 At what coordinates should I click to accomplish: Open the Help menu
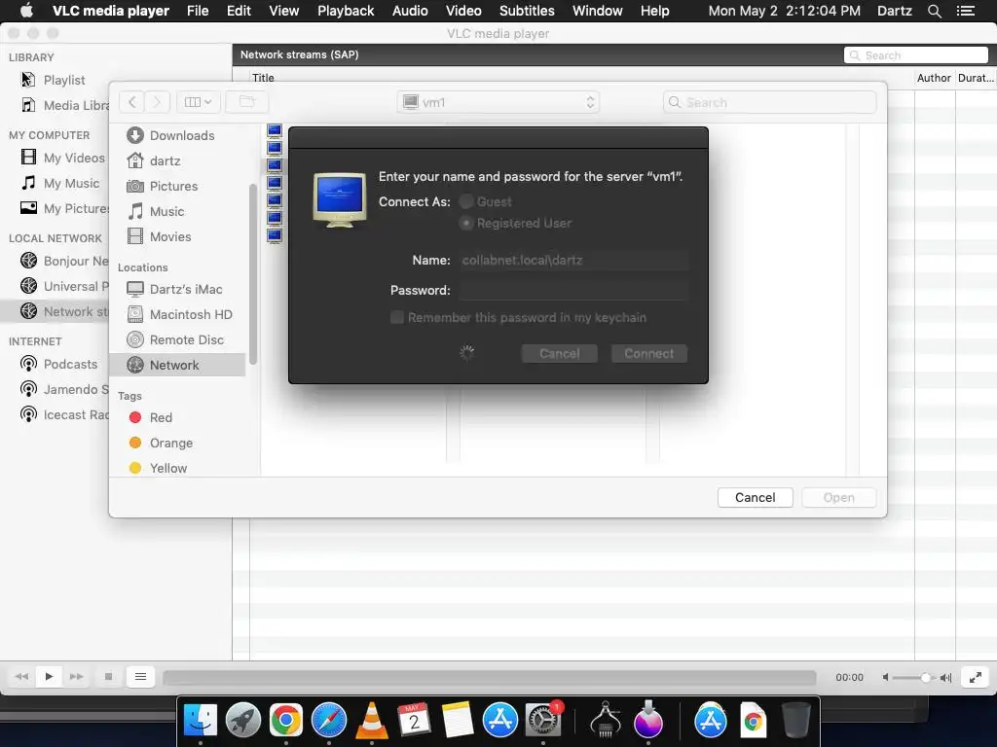(x=655, y=11)
